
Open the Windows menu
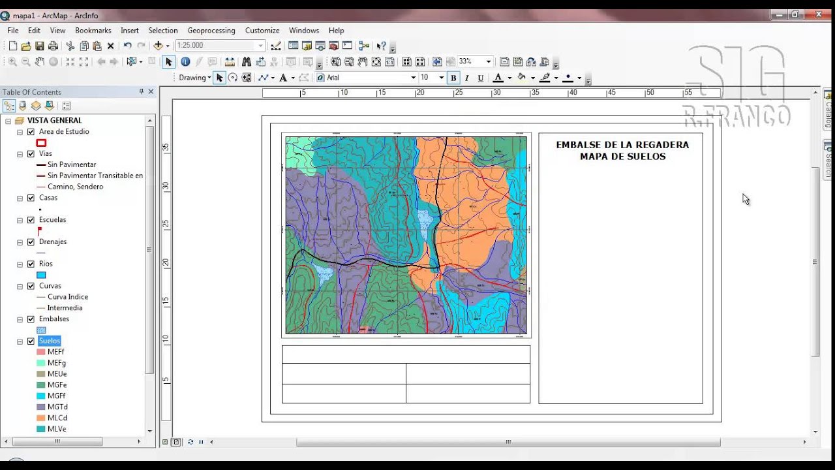point(304,31)
